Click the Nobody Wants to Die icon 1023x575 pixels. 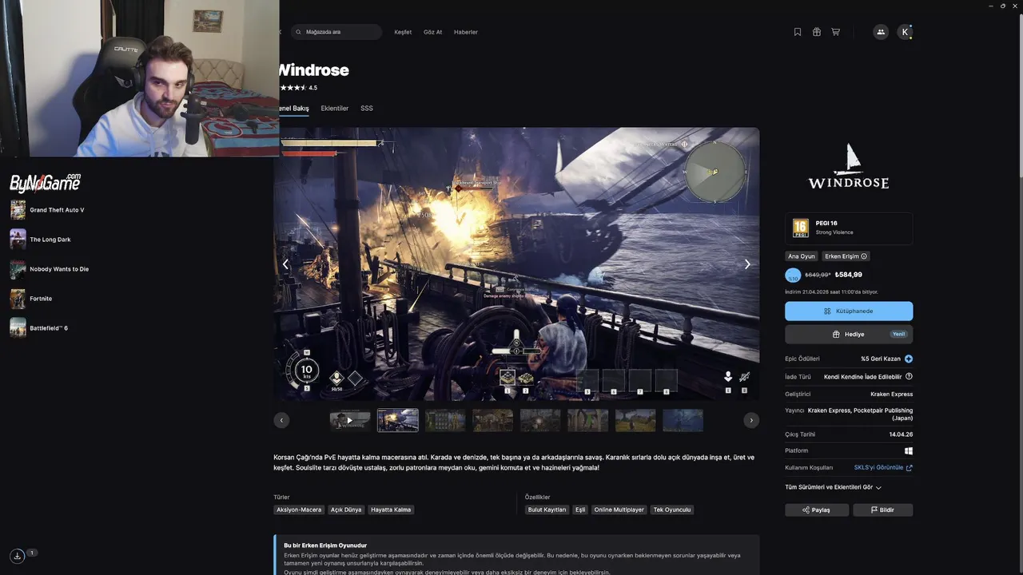pyautogui.click(x=18, y=269)
